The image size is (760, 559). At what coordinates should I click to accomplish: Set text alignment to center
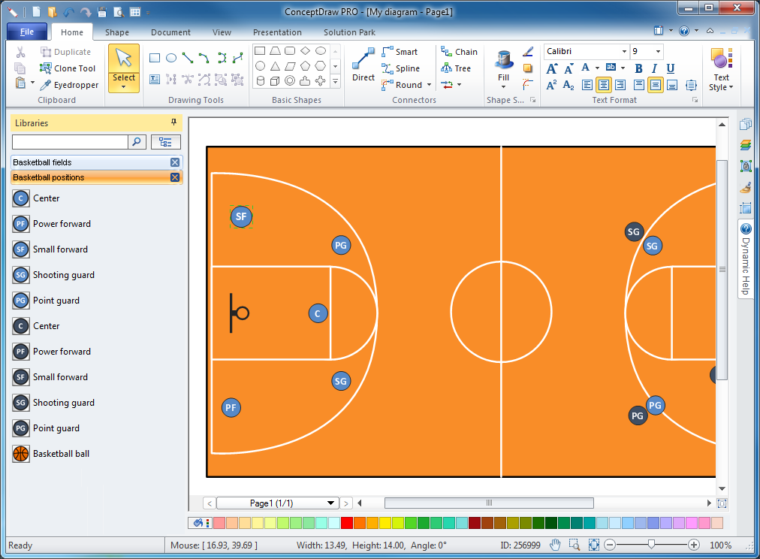604,86
